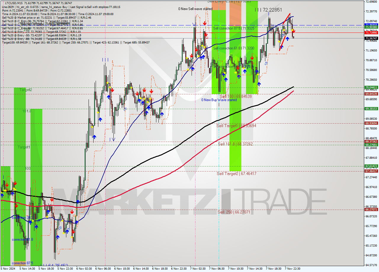This screenshot has width=379, height=272.
Task: Click the green 69.38153 price tag
Action: coord(371,109)
